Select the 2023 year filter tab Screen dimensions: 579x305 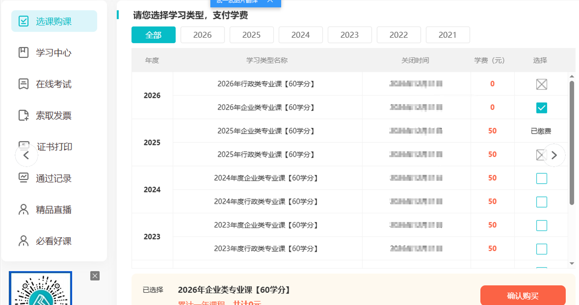point(349,35)
